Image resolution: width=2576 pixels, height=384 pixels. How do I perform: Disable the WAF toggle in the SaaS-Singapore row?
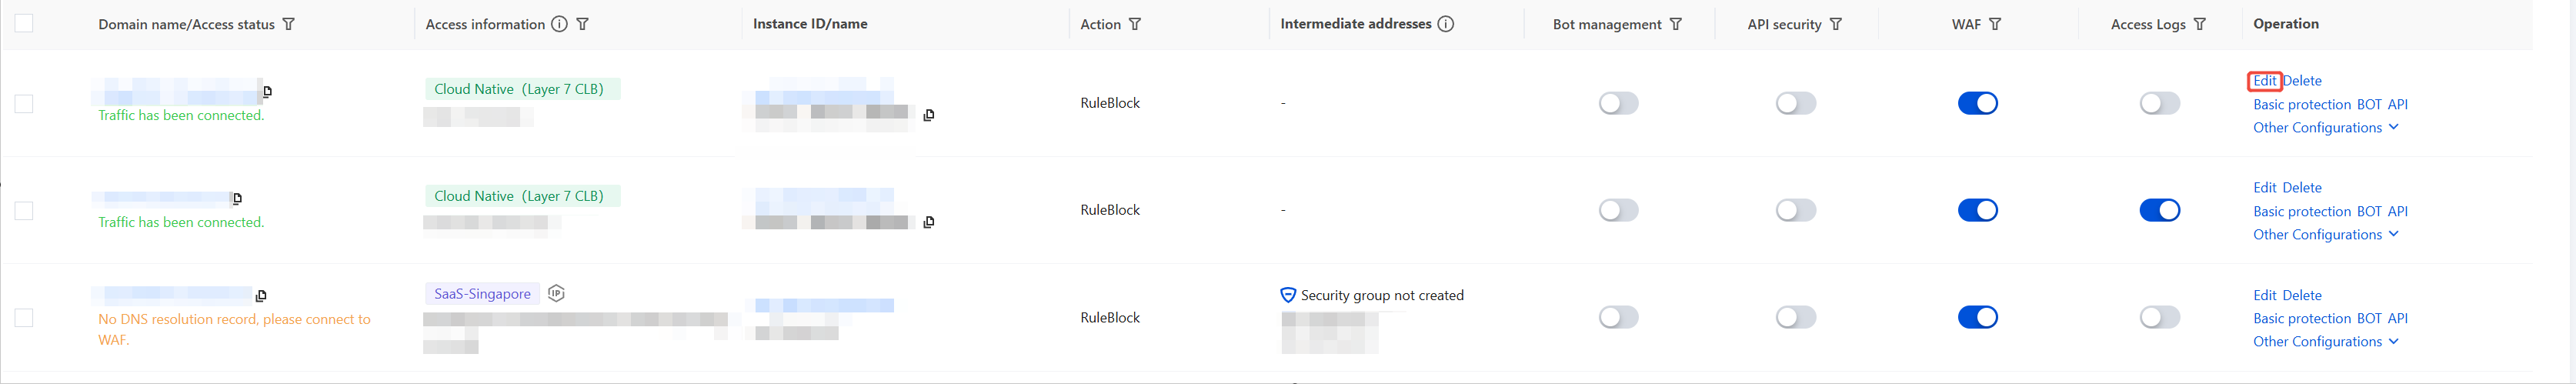[1977, 317]
